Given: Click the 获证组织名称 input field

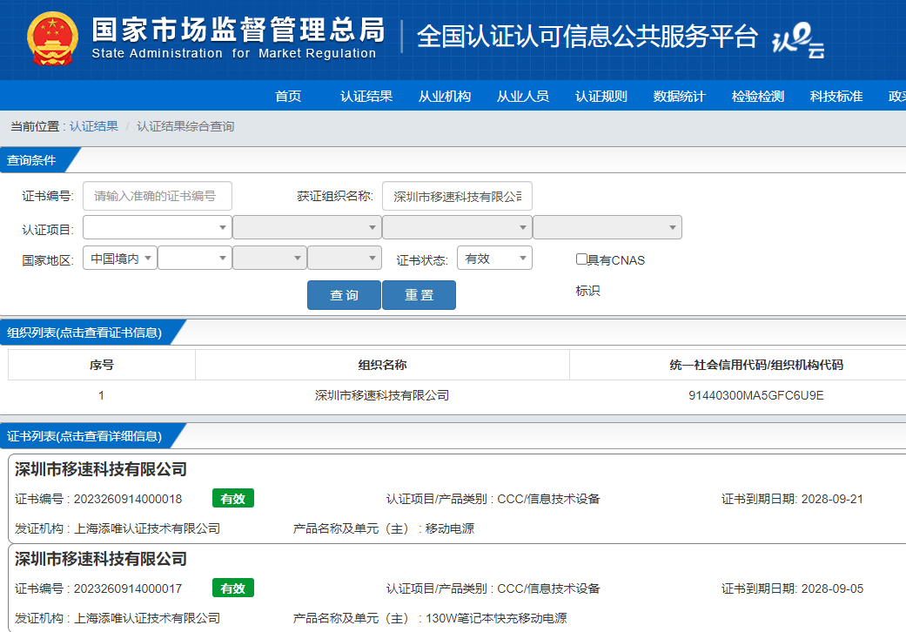Looking at the screenshot, I should pyautogui.click(x=457, y=197).
